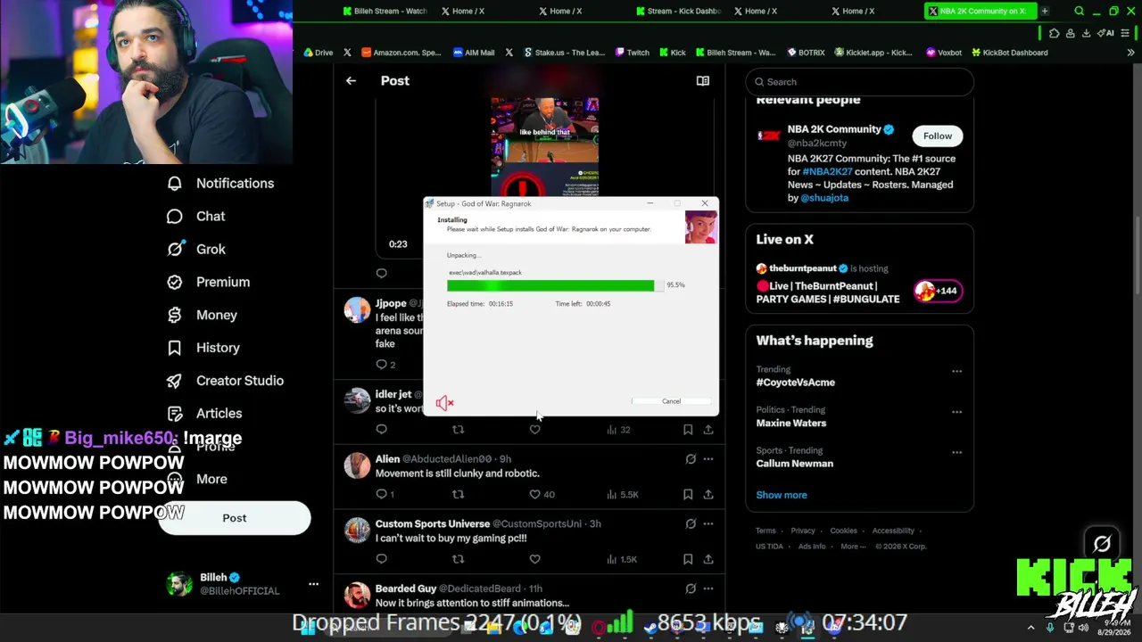Open Premium in the X sidebar

(210, 283)
